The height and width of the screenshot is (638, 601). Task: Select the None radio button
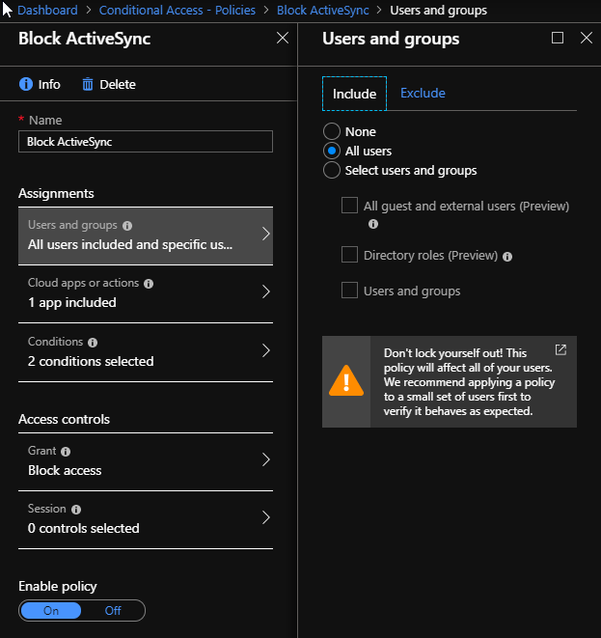click(x=332, y=131)
